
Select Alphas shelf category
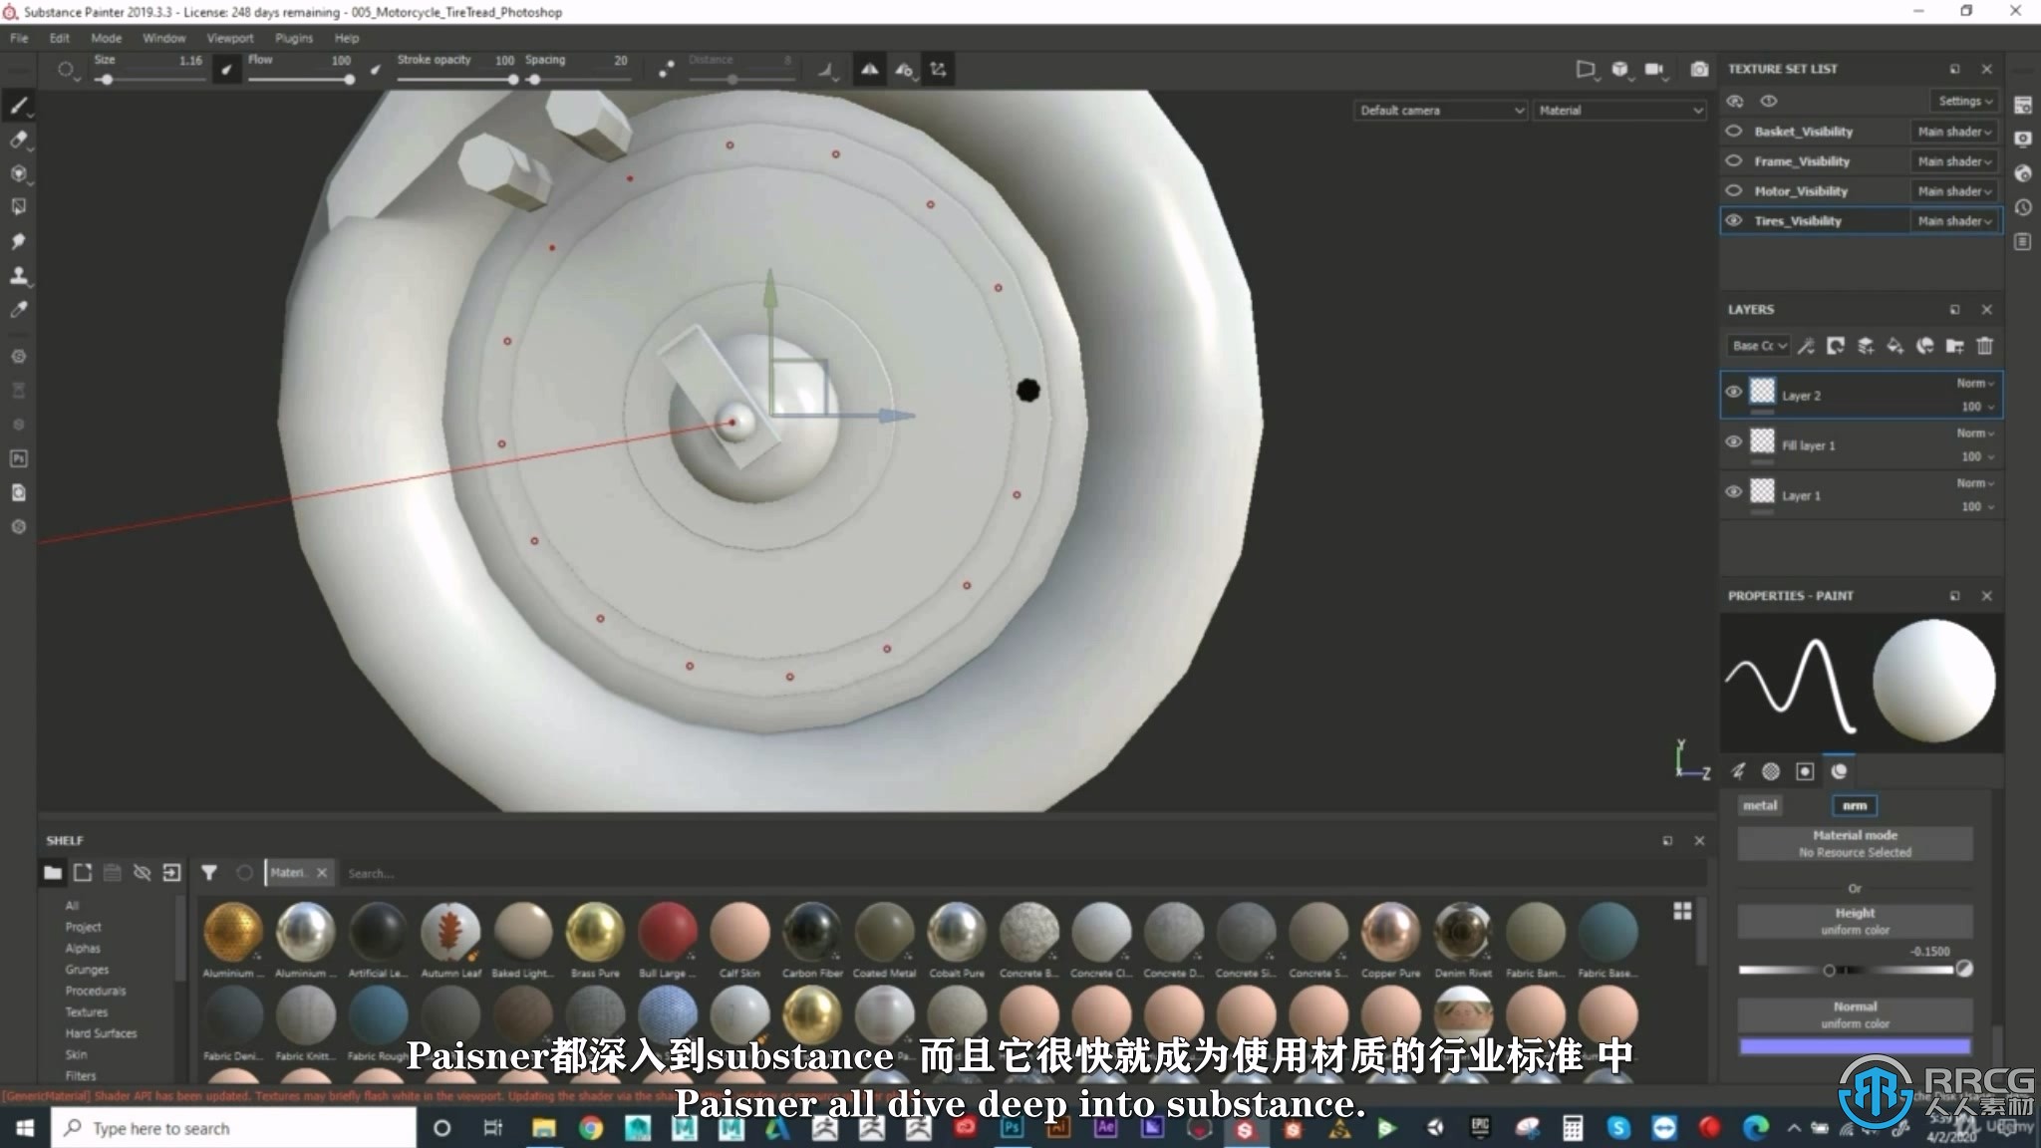83,949
